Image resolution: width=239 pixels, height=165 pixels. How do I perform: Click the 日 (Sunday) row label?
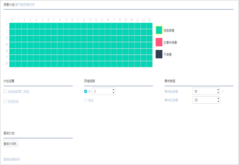pos(7,63)
